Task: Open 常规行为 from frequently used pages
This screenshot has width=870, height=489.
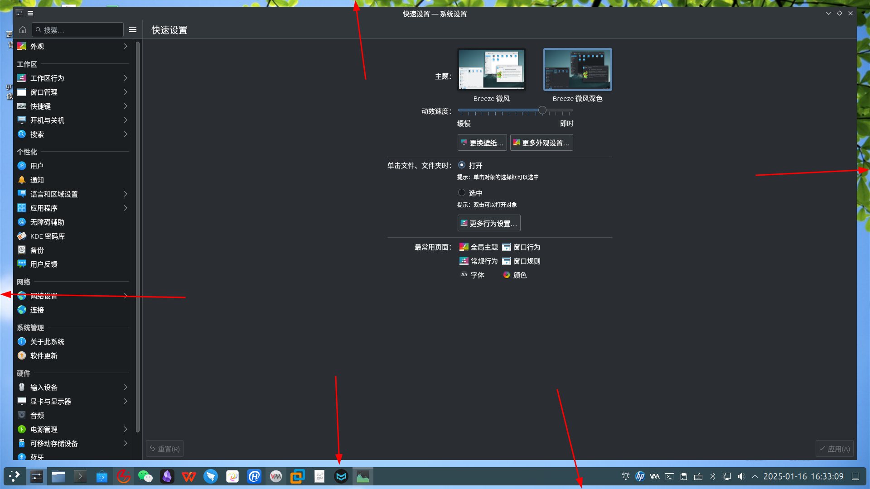Action: pyautogui.click(x=478, y=261)
